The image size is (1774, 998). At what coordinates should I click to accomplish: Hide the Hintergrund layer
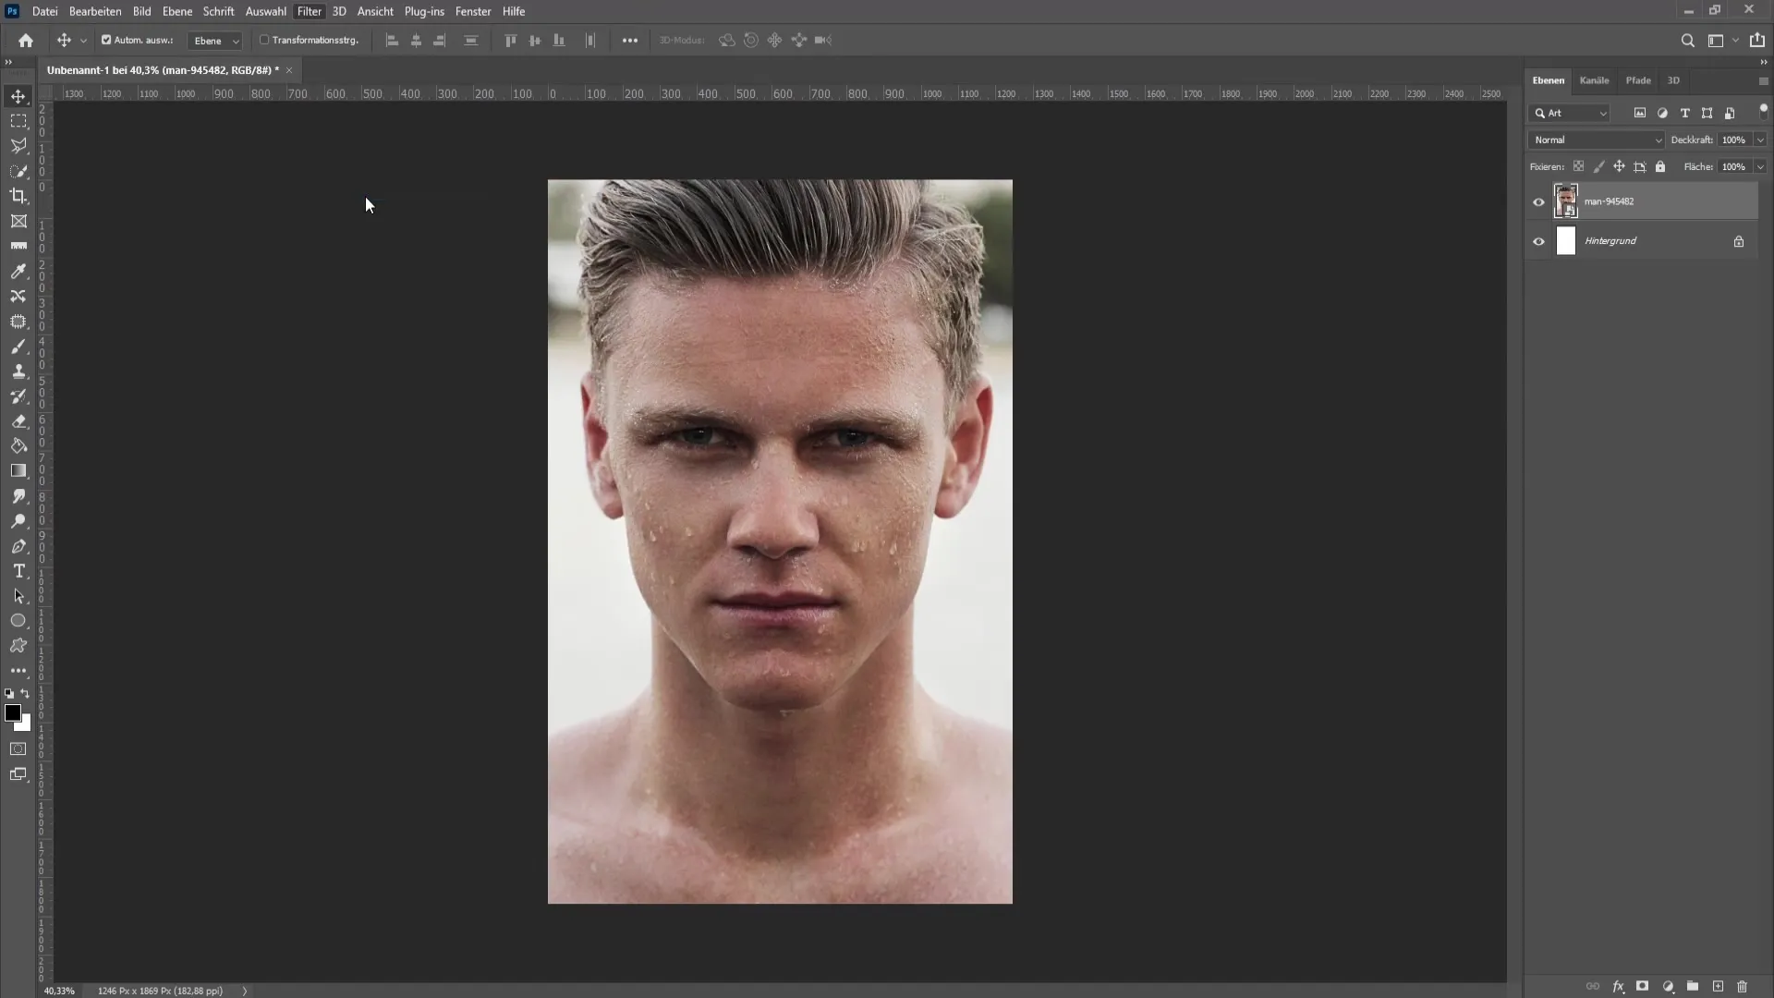tap(1538, 240)
